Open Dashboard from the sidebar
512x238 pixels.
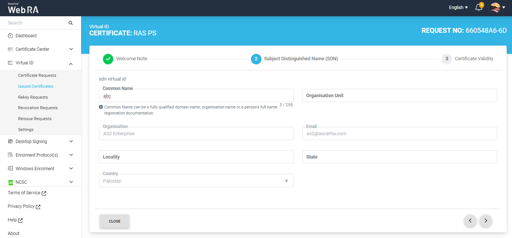26,36
